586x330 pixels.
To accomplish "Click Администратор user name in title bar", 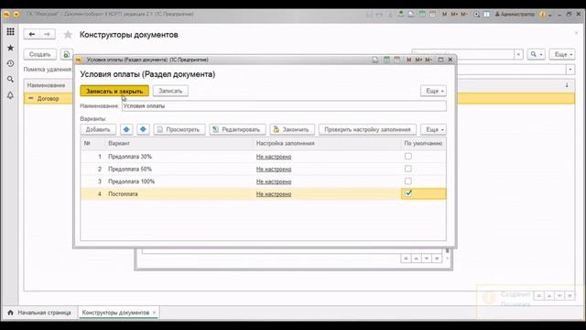I will pyautogui.click(x=515, y=15).
